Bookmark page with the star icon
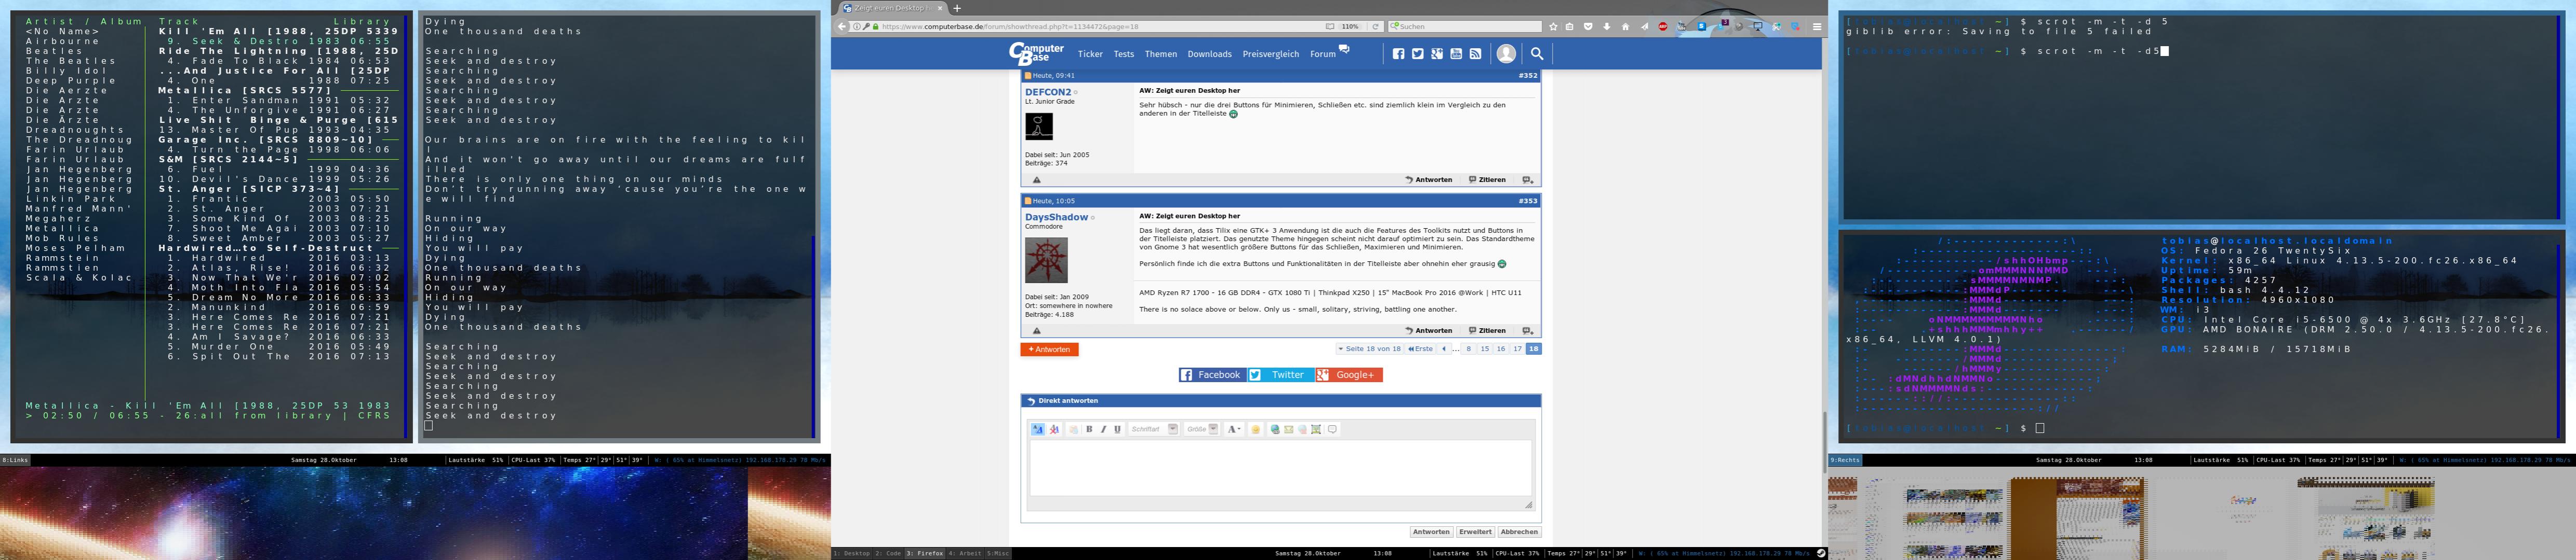The width and height of the screenshot is (2576, 560). coord(1553,27)
